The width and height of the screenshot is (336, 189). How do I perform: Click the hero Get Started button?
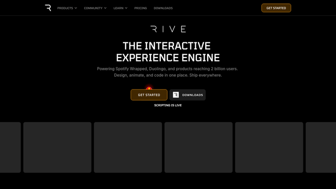click(149, 94)
